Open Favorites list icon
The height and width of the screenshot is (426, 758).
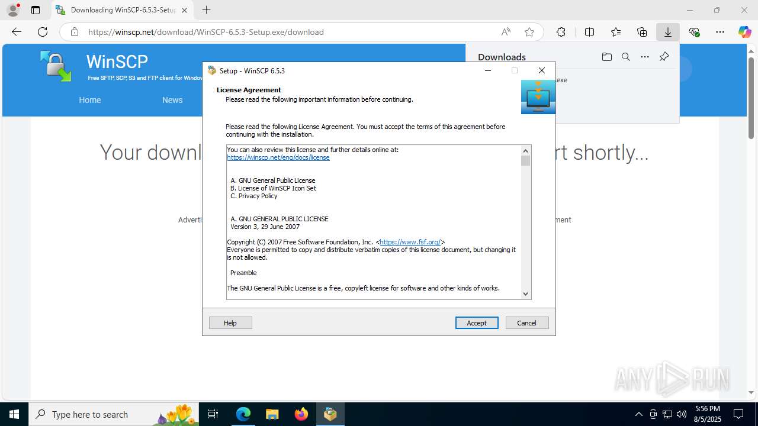pyautogui.click(x=616, y=32)
